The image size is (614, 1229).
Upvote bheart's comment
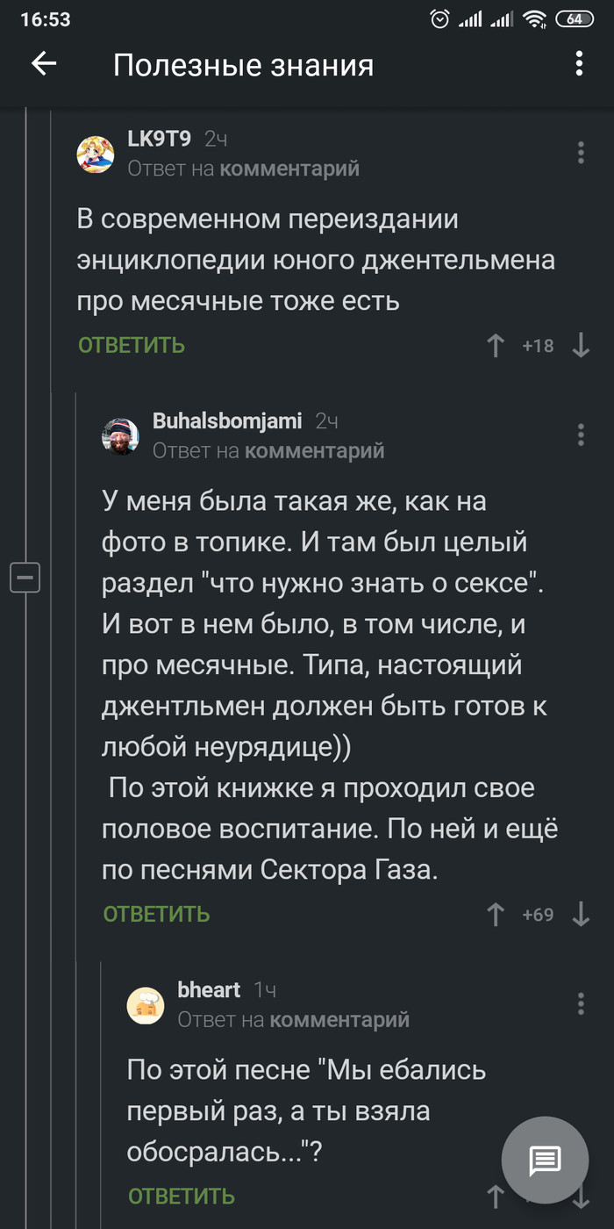[x=496, y=1196]
